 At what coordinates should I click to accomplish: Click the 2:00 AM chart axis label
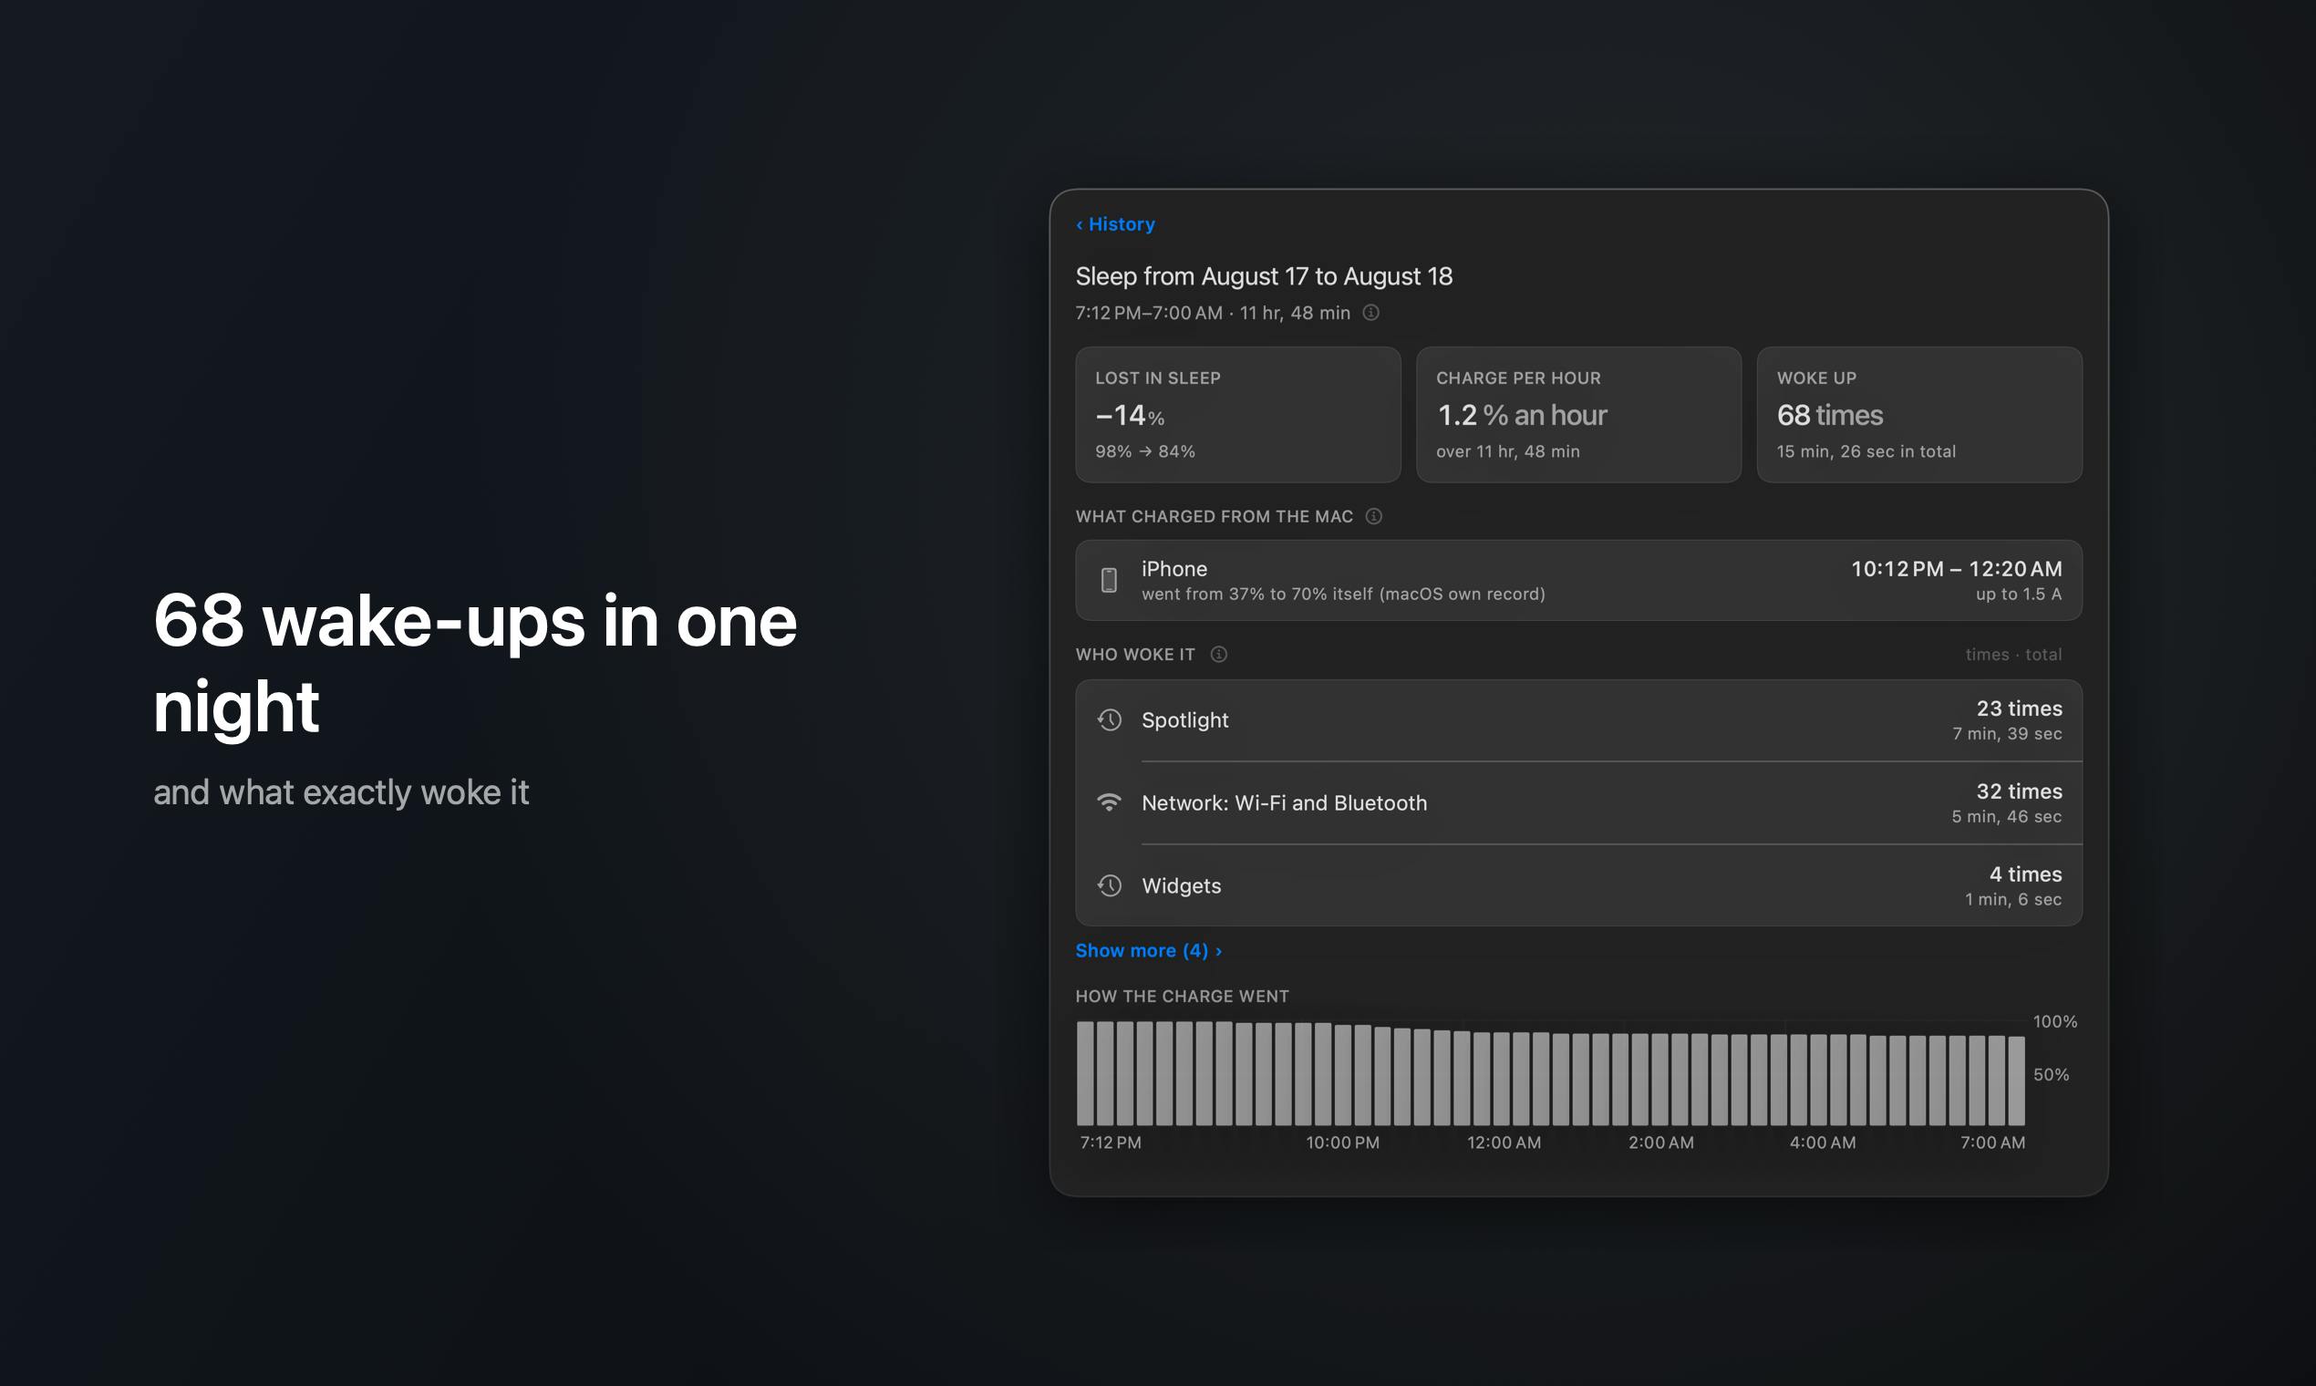point(1660,1143)
